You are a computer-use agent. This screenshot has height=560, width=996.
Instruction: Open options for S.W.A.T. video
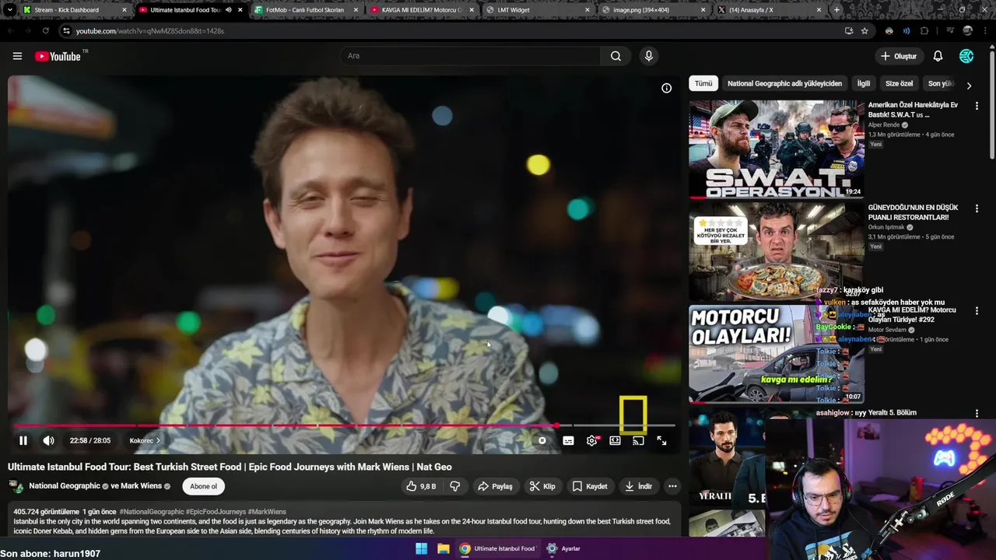977,105
